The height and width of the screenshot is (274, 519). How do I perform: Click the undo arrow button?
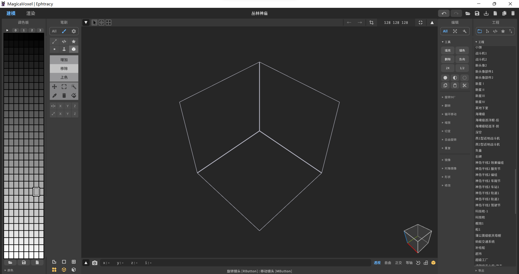444,13
